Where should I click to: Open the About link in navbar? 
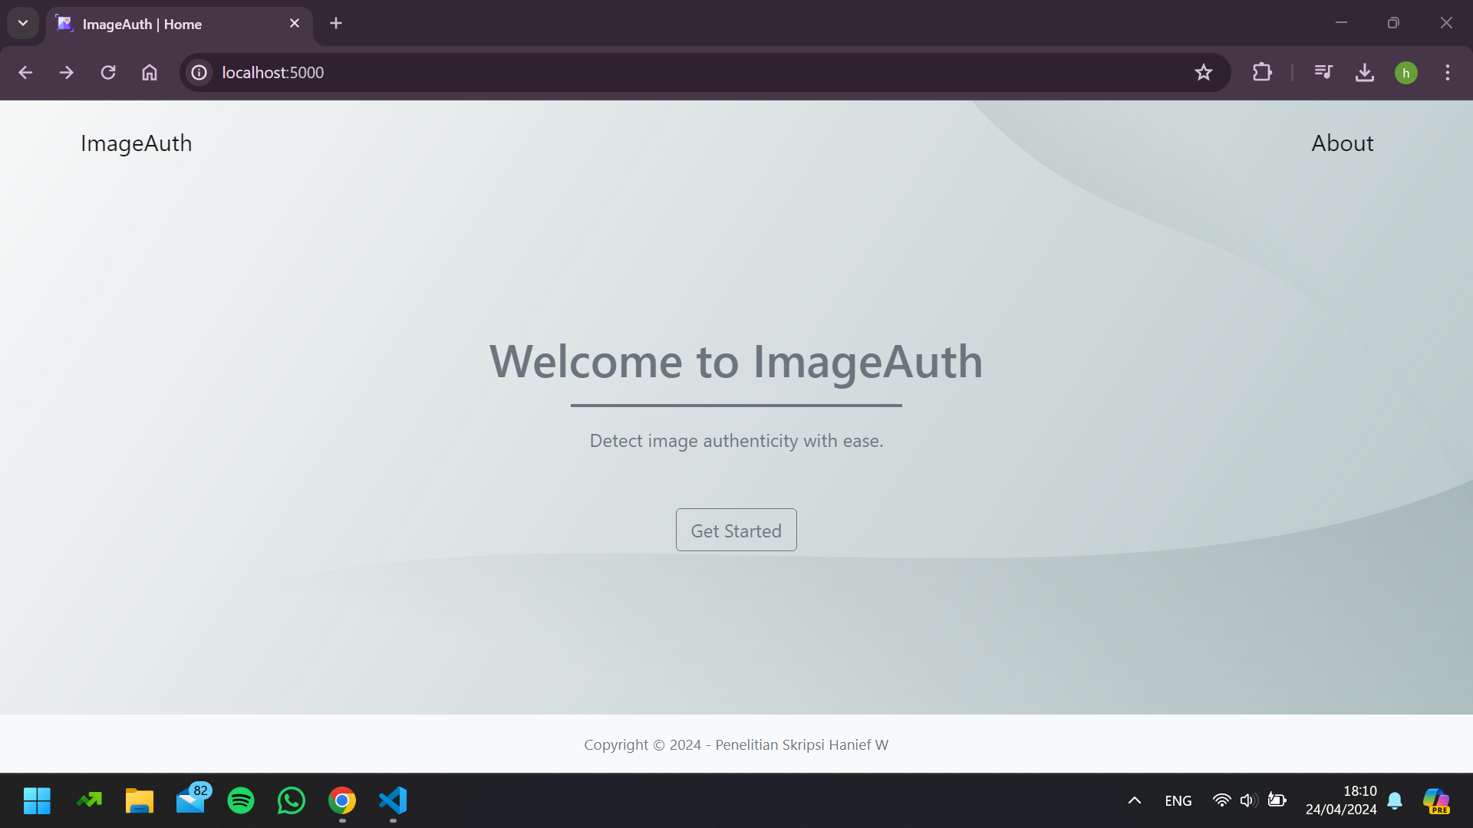click(1342, 143)
